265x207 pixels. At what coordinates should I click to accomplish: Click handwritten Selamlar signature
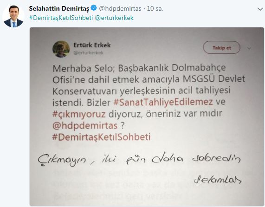click(218, 180)
